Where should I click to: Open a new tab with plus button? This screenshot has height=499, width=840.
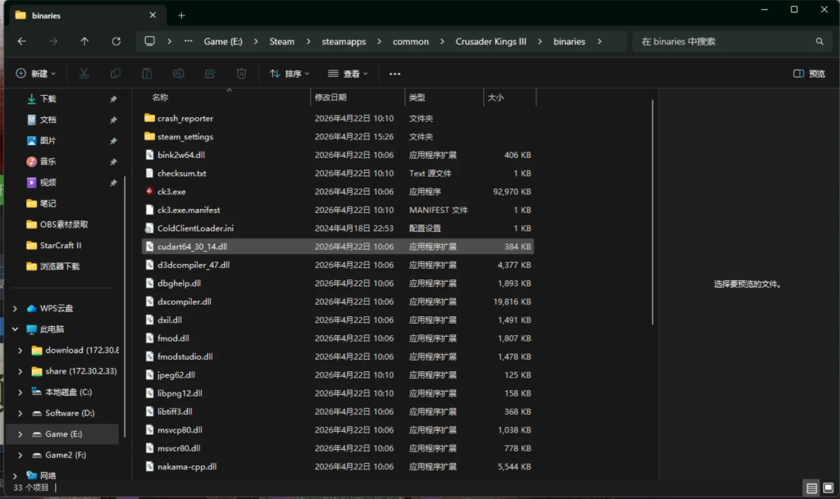(x=181, y=16)
